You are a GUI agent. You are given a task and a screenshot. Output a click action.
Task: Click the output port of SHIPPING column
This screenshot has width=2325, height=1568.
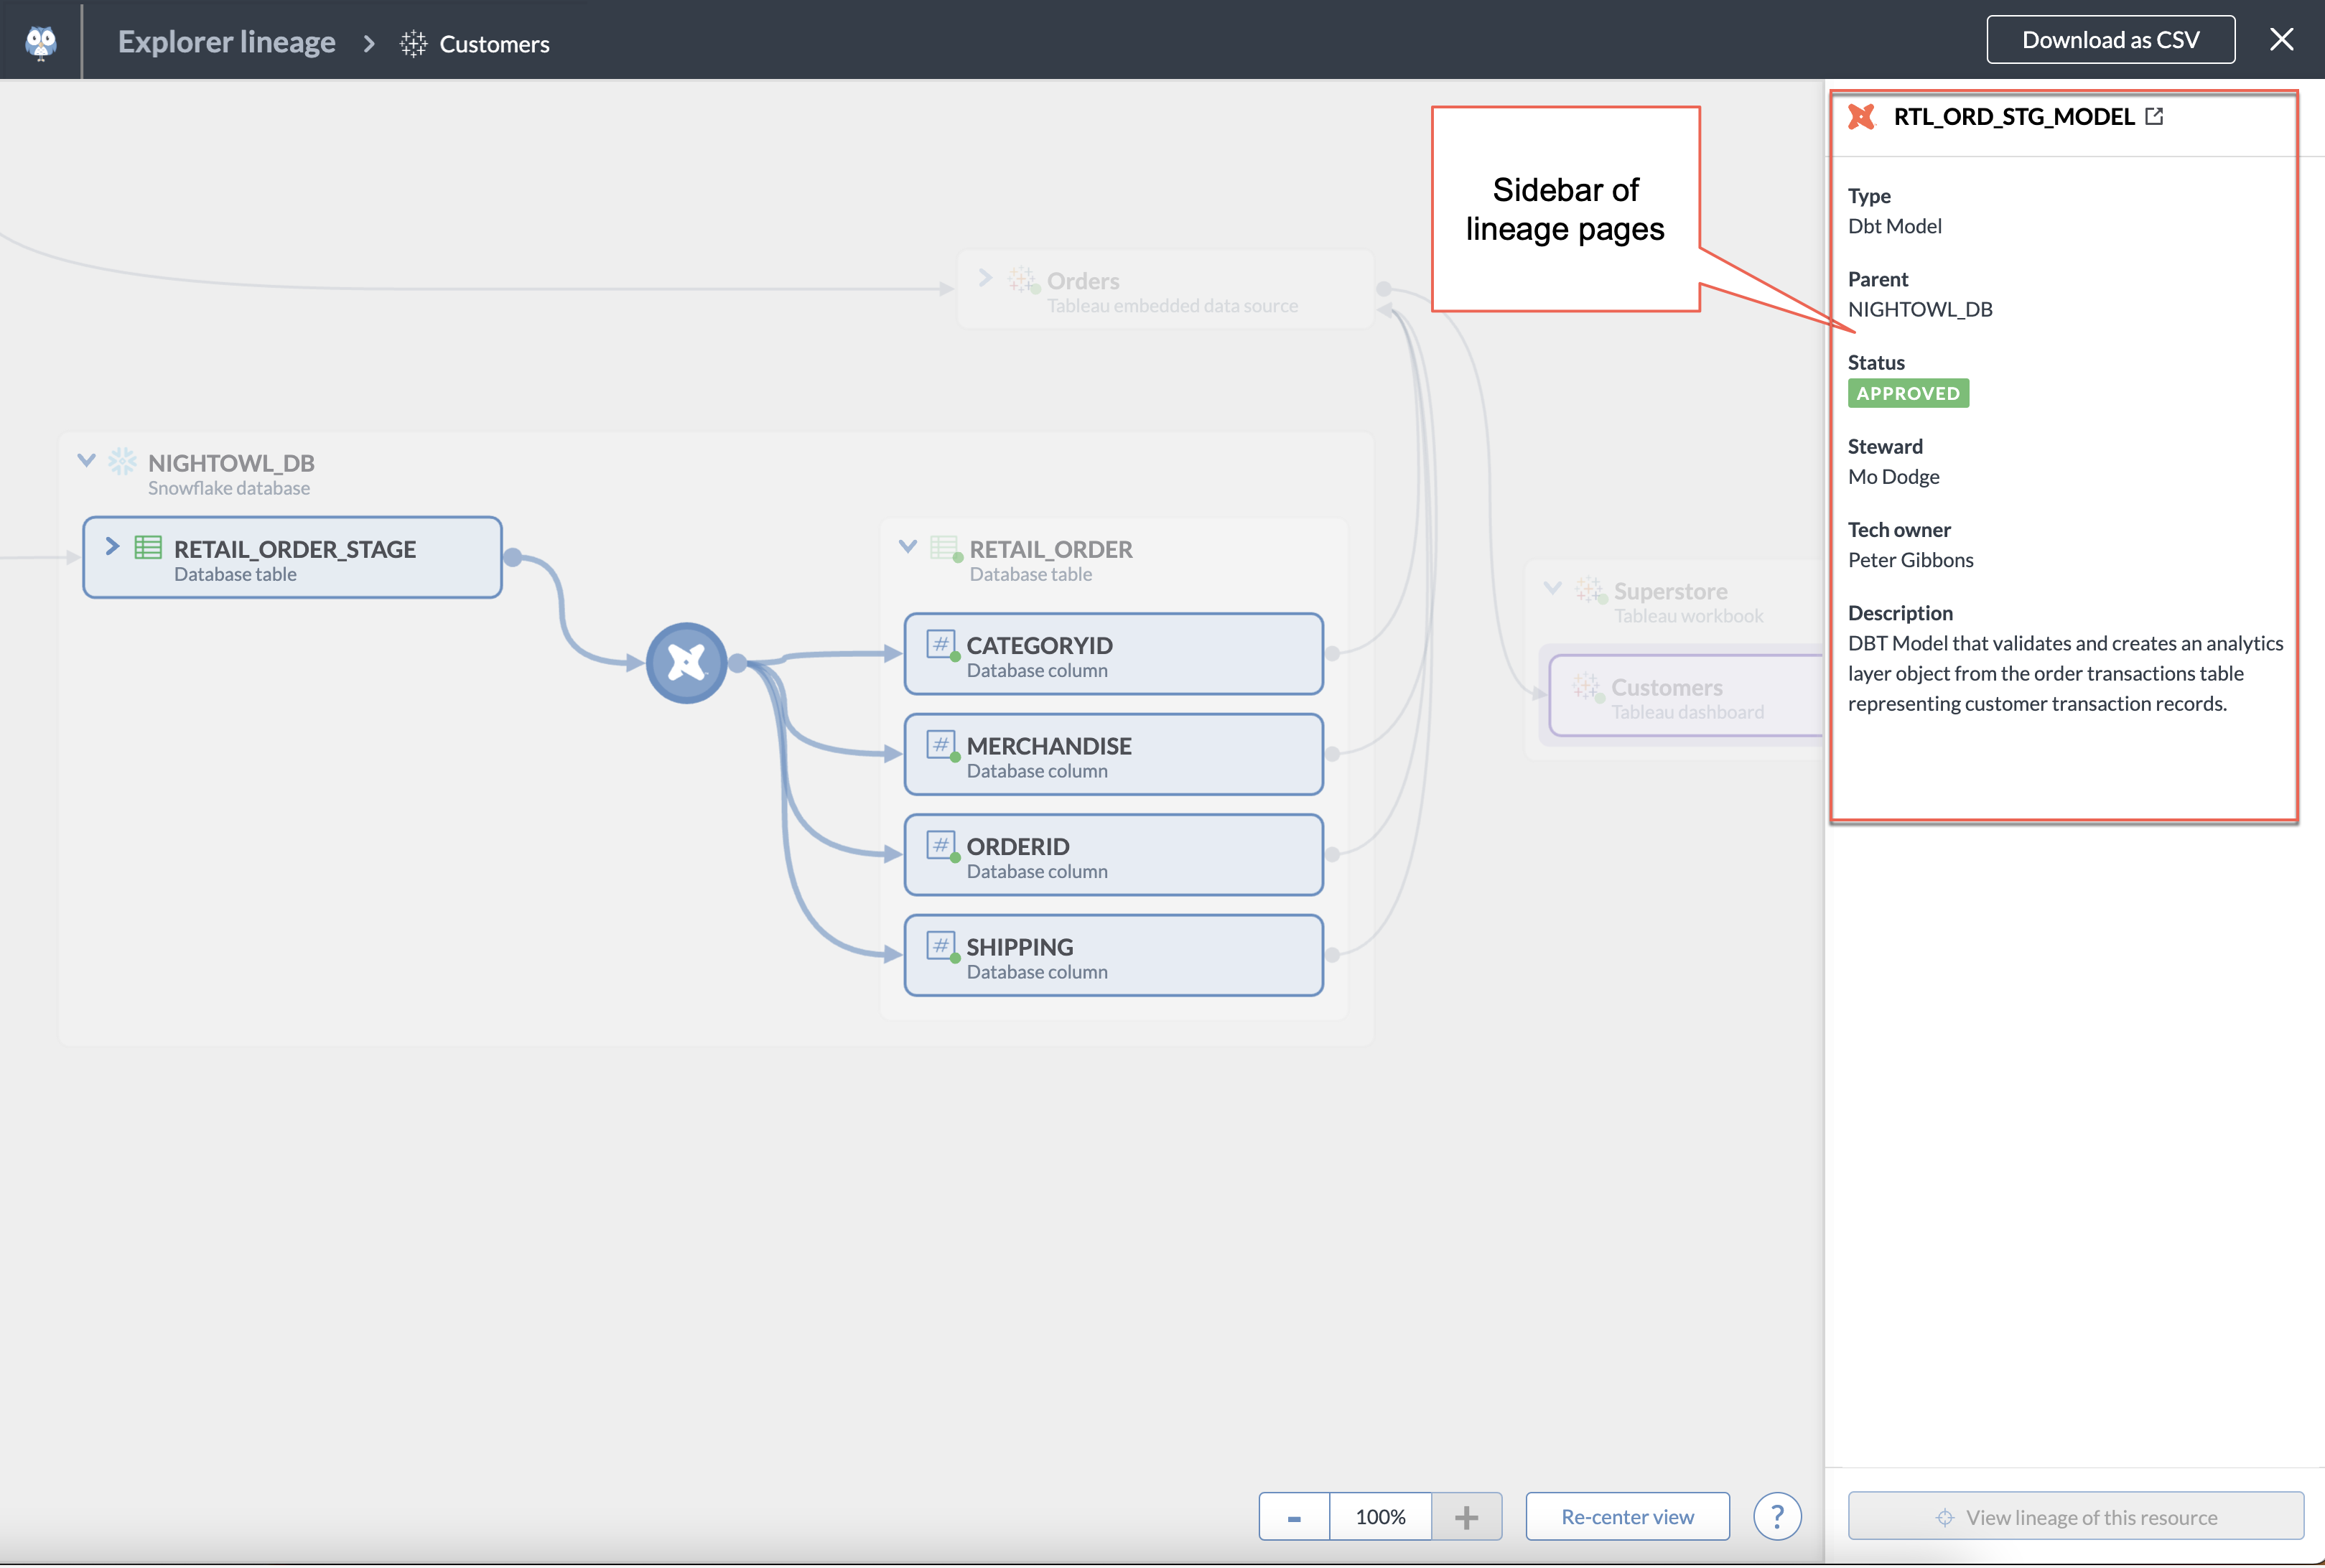pyautogui.click(x=1332, y=955)
